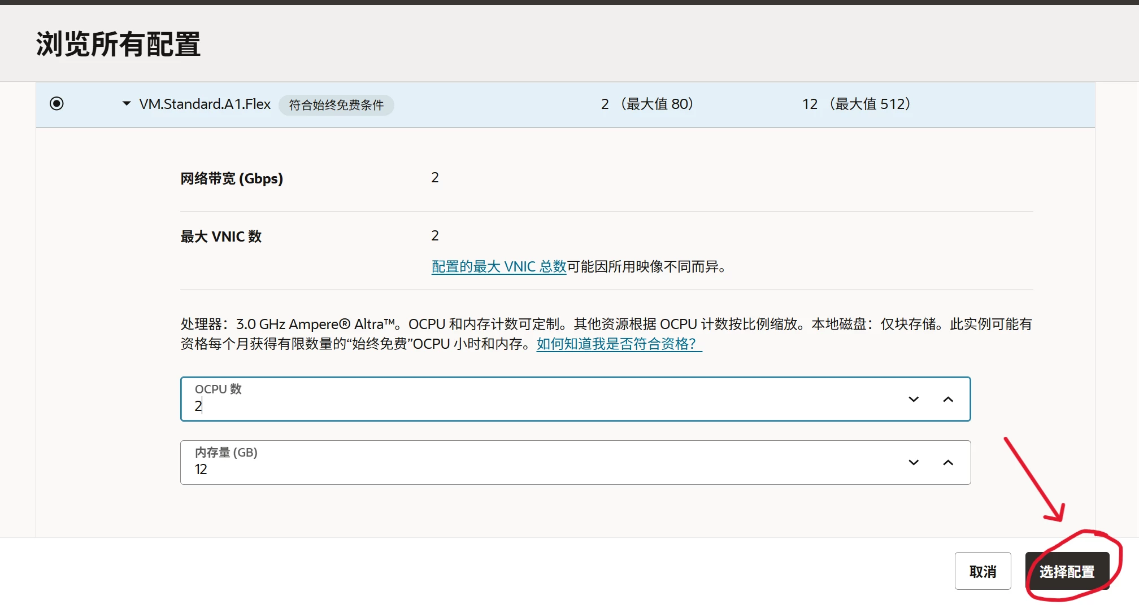The height and width of the screenshot is (609, 1139).
Task: Decrease the OCPU 数 value
Action: point(914,400)
